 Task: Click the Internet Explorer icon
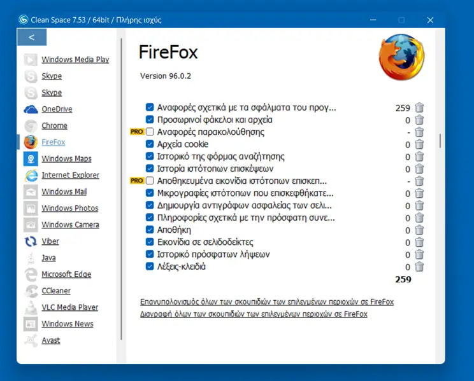(31, 176)
